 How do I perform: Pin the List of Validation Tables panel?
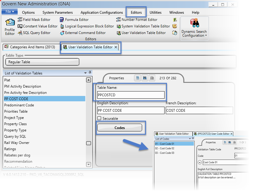point(90,73)
